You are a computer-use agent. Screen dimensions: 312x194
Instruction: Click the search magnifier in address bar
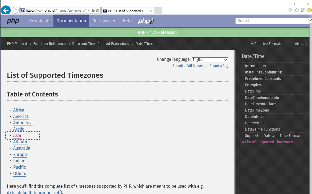click(85, 10)
